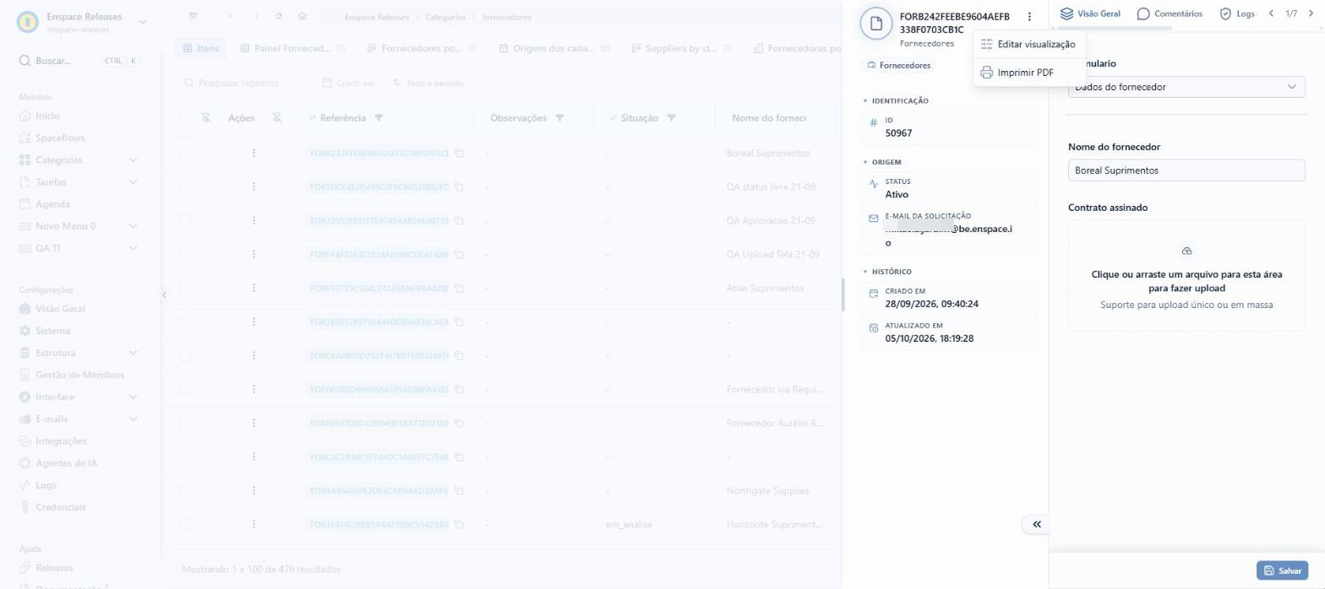Check the row checkbox for Boreal Suprimentos
The height and width of the screenshot is (589, 1325).
coord(185,153)
